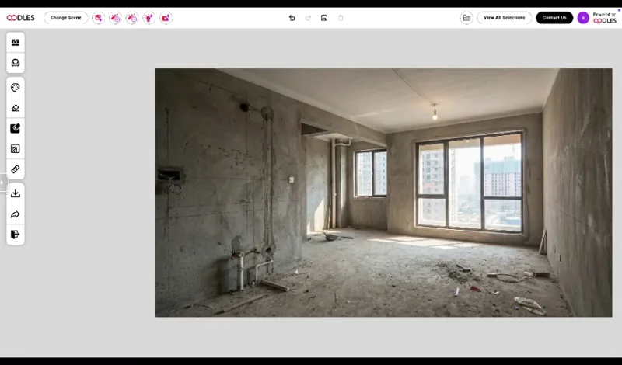
Task: Click the Change Scene button
Action: point(66,18)
